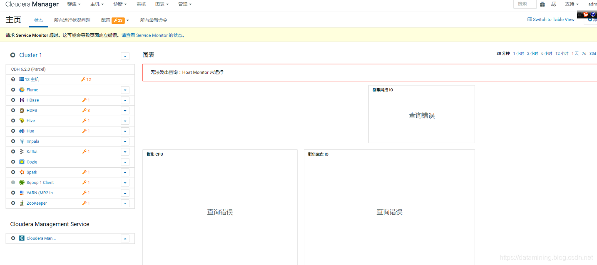
Task: Switch to 所有最新命令 tab
Action: point(154,20)
